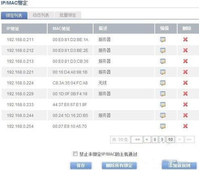The image size is (199, 170).
Task: Jump to first page with << button
Action: [x=137, y=139]
